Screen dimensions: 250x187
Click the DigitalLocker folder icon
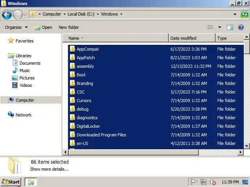pyautogui.click(x=72, y=126)
